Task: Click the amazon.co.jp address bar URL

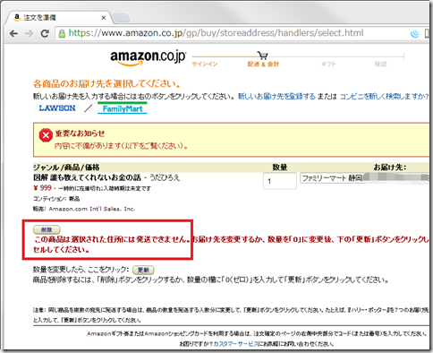Action: [x=216, y=33]
